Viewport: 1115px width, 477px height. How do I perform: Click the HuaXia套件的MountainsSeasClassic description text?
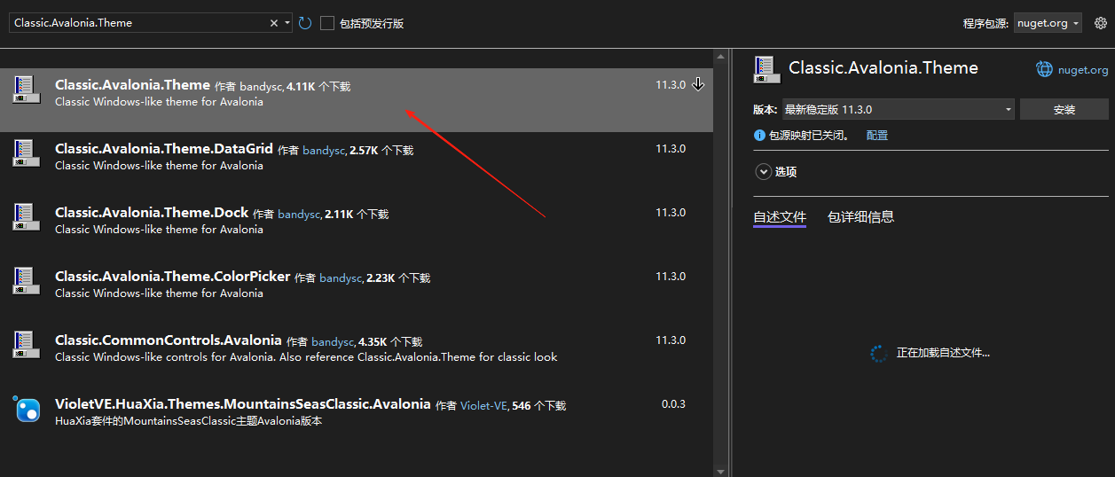[x=188, y=421]
